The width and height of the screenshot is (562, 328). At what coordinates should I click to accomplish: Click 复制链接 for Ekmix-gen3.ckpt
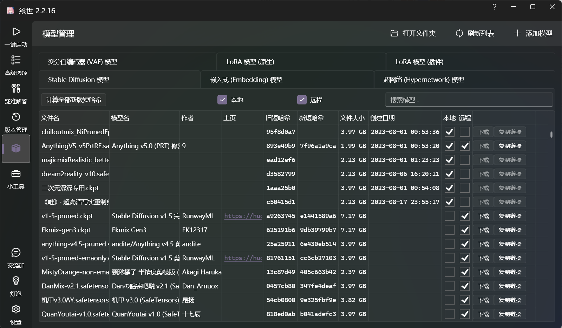click(510, 230)
